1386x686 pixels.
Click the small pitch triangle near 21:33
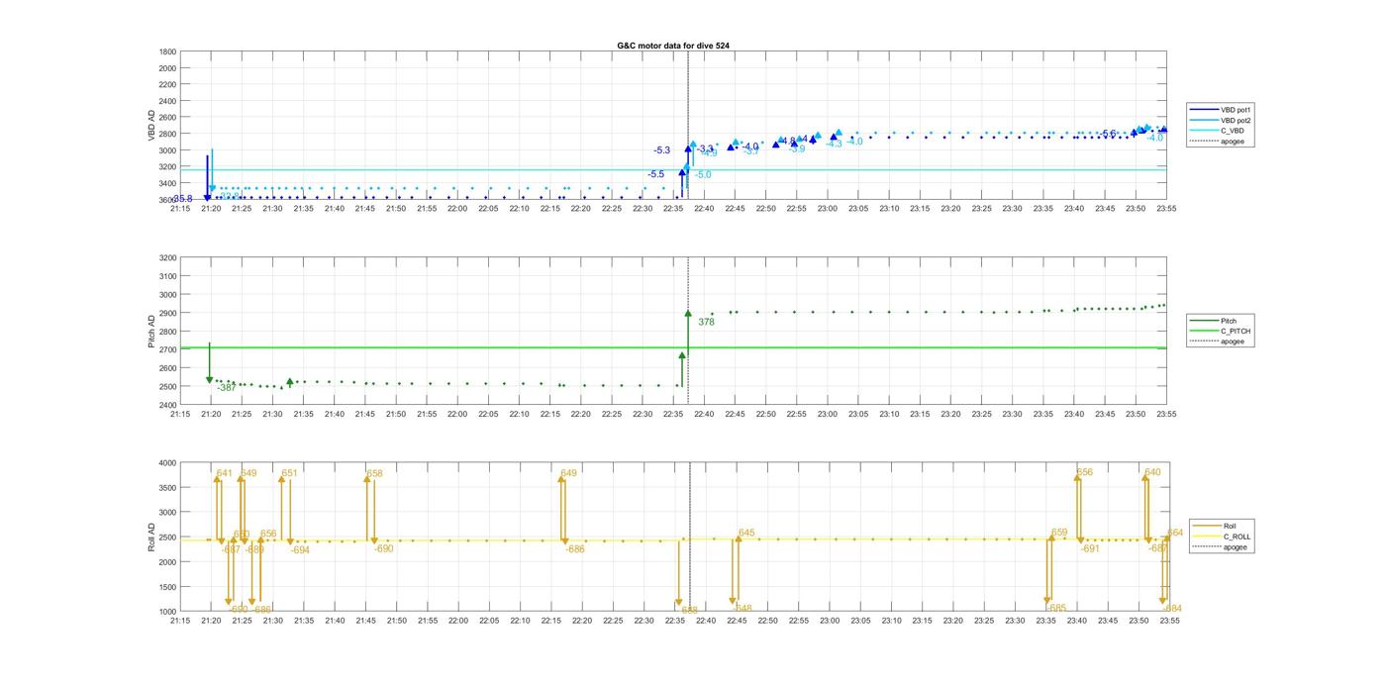click(x=290, y=381)
